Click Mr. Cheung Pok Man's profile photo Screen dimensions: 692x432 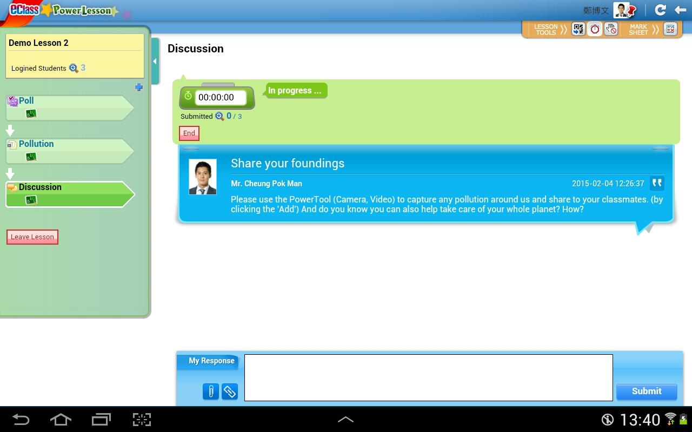(x=203, y=177)
